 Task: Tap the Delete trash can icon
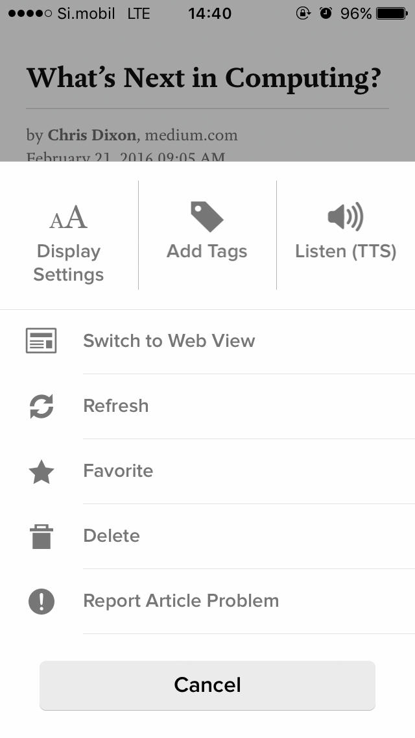point(41,536)
